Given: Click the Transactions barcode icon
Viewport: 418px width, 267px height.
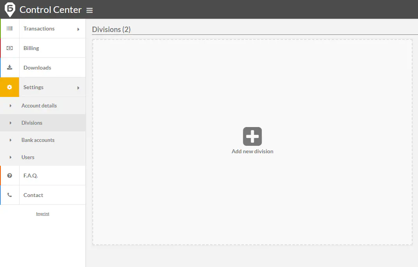Looking at the screenshot, I should 10,29.
